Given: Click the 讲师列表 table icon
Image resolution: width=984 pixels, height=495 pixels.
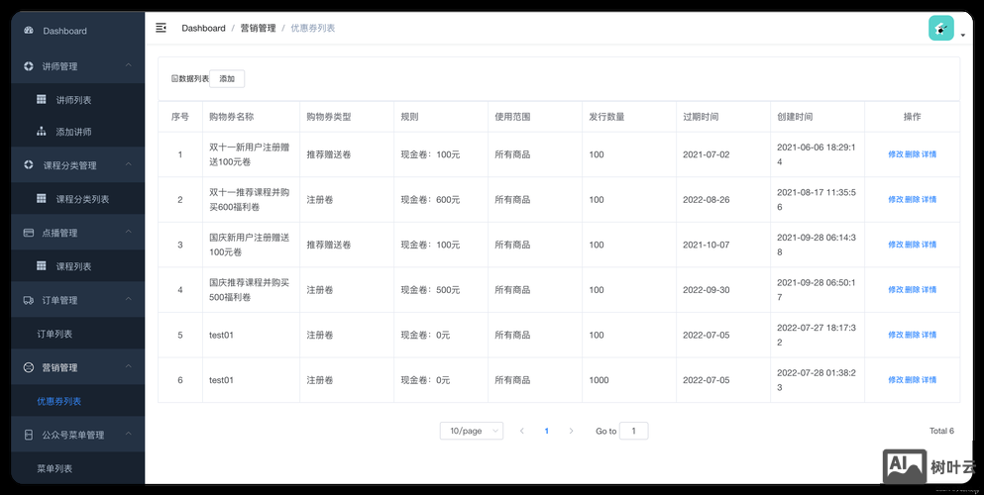Looking at the screenshot, I should coord(42,99).
